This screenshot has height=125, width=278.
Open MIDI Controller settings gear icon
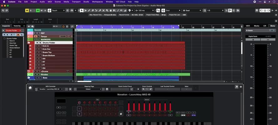tap(70, 89)
